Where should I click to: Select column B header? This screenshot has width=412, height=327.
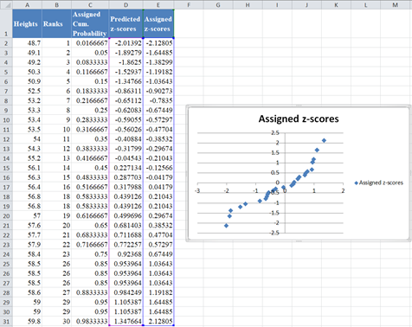pyautogui.click(x=56, y=4)
